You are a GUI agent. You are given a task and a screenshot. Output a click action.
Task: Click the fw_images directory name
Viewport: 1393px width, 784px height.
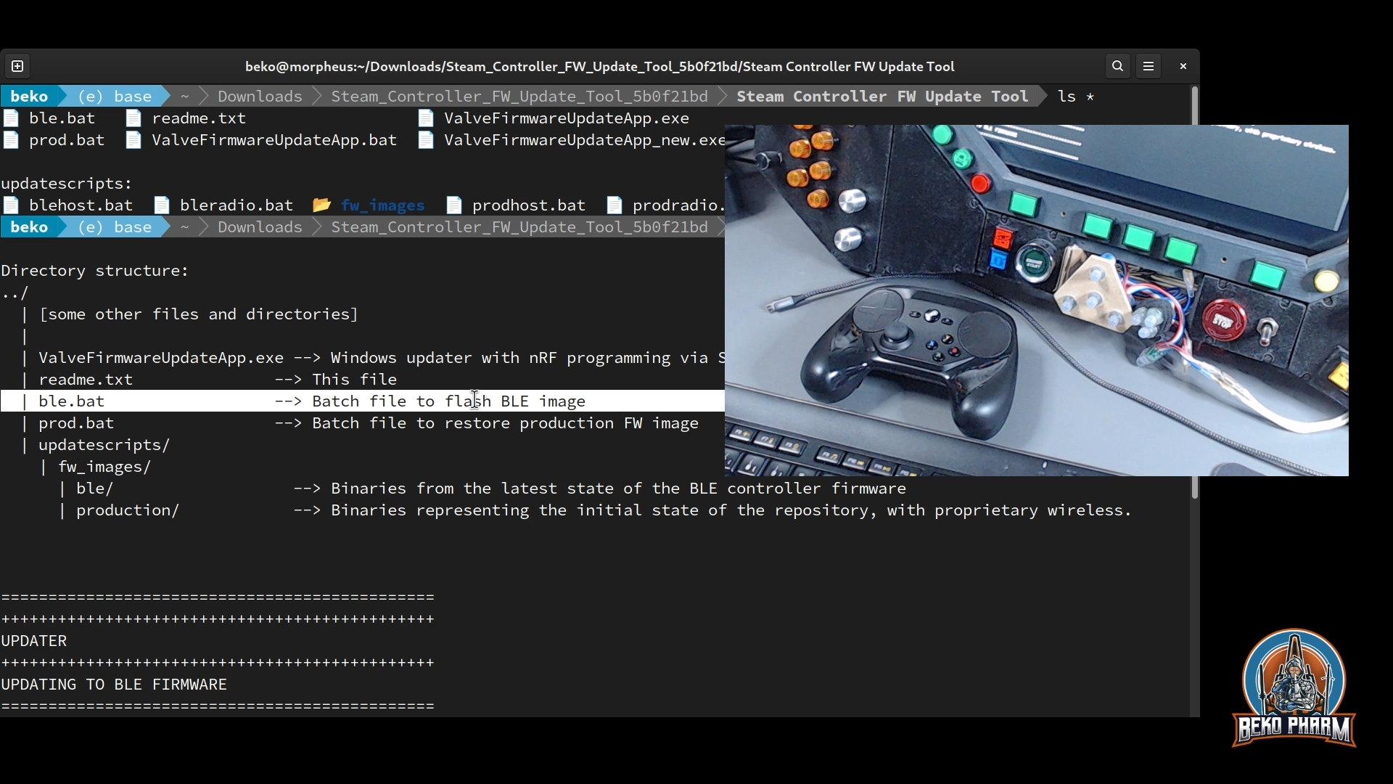[x=382, y=205]
